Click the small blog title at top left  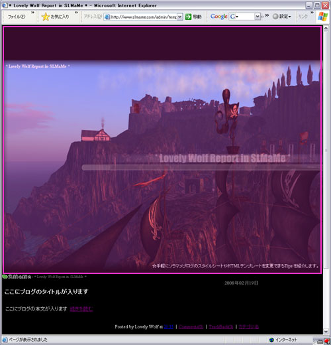point(38,66)
